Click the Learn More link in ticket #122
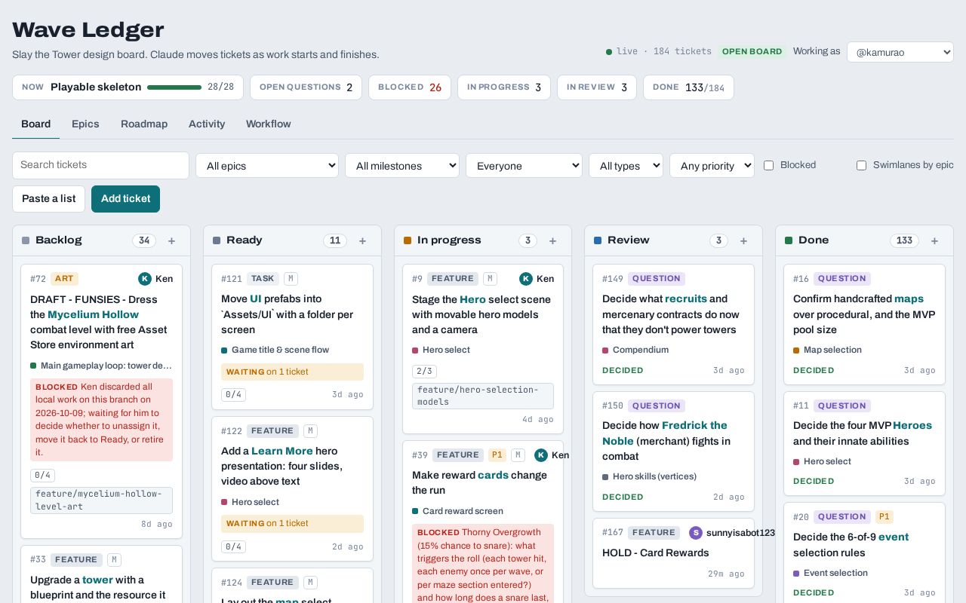Viewport: 966px width, 603px height. coord(282,451)
